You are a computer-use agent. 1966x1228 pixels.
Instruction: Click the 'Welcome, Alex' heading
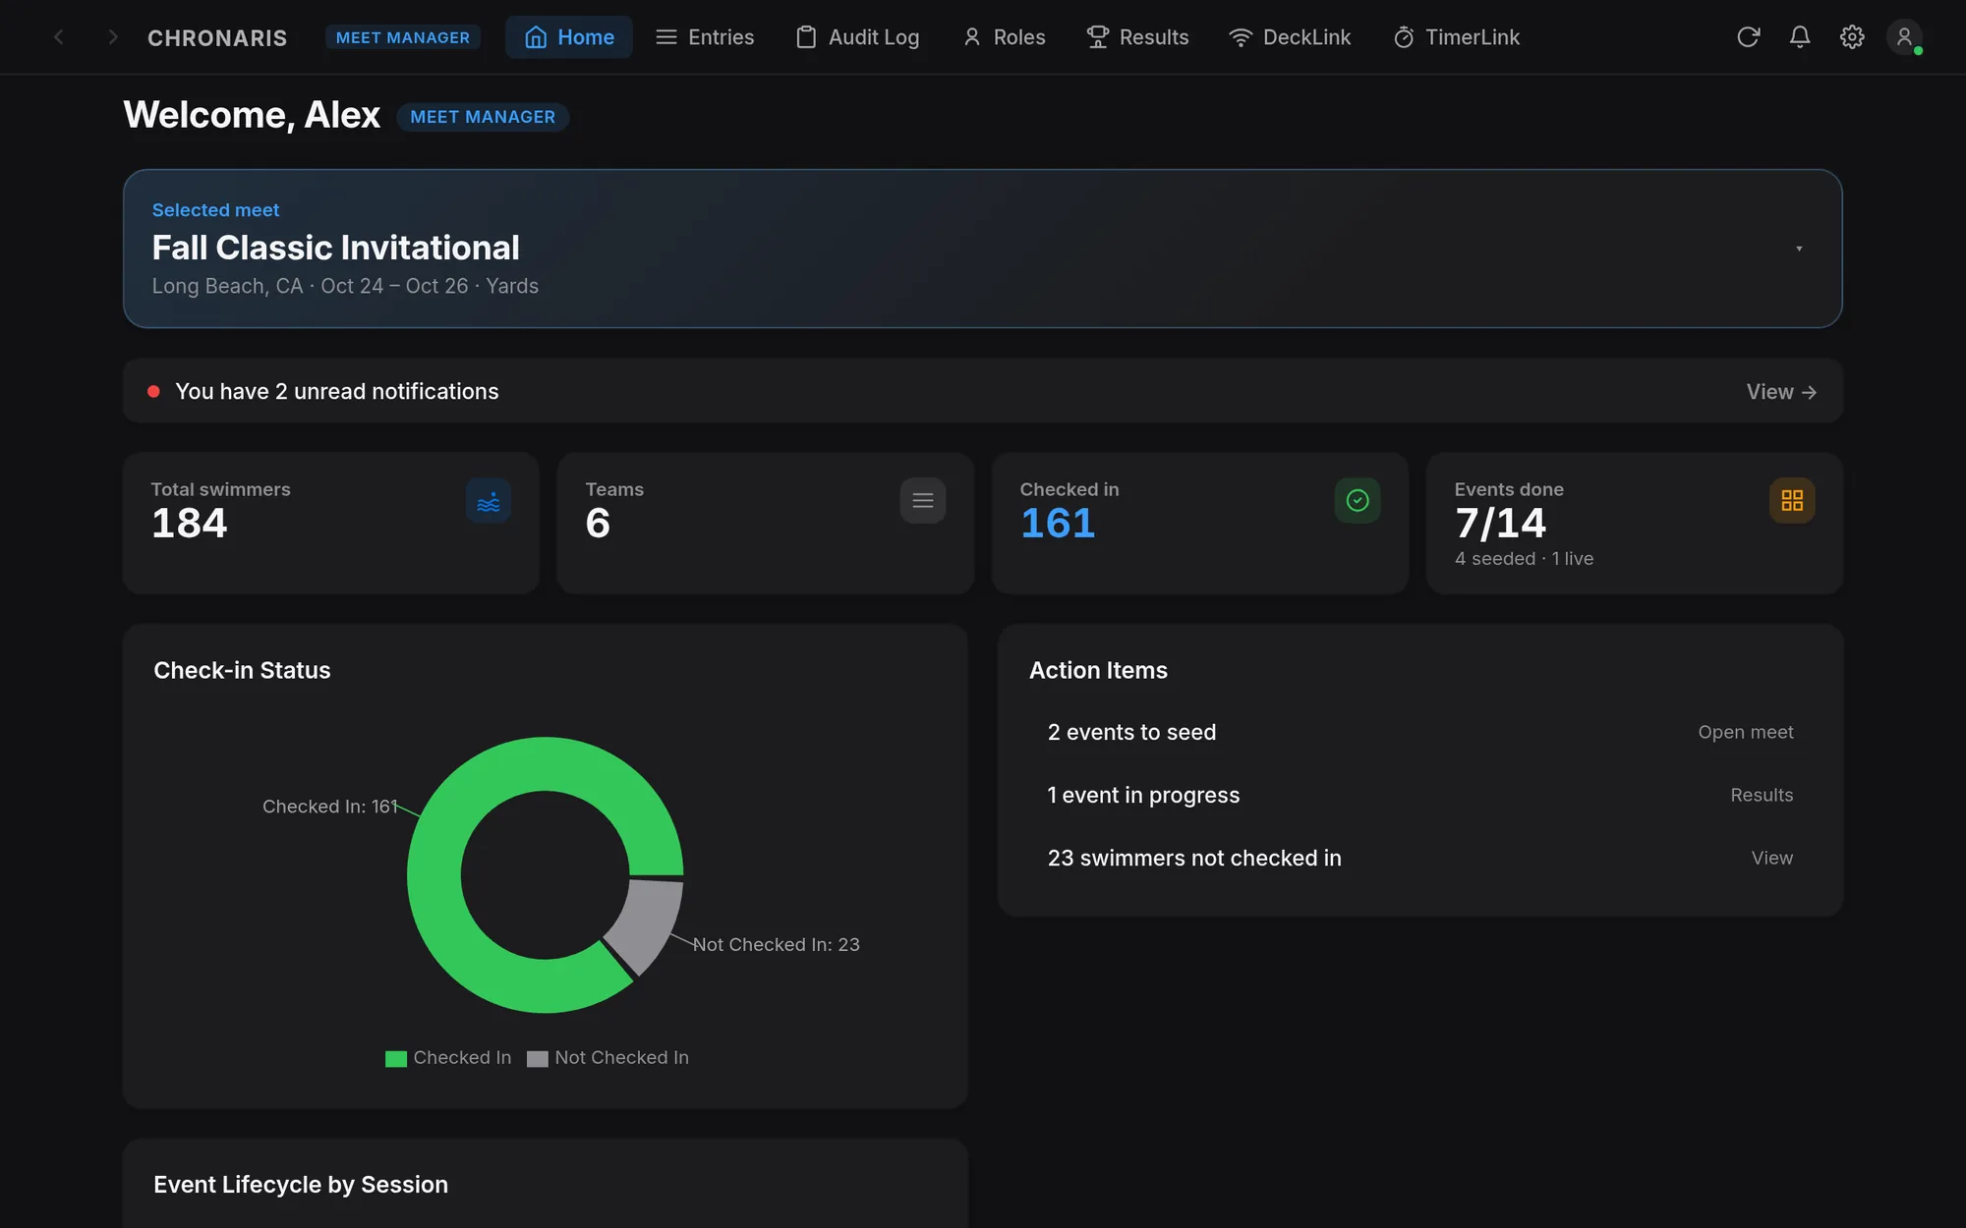click(252, 115)
